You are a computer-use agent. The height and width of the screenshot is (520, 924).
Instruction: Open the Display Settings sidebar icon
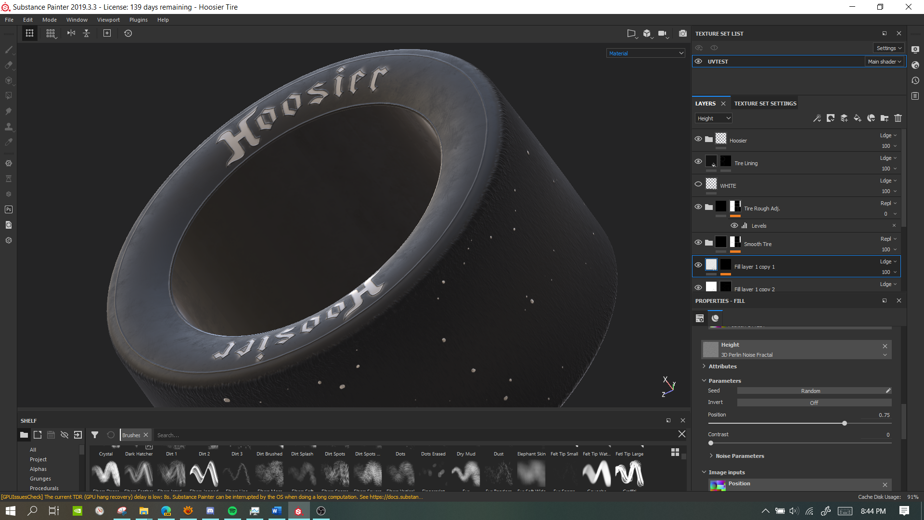coord(915,50)
